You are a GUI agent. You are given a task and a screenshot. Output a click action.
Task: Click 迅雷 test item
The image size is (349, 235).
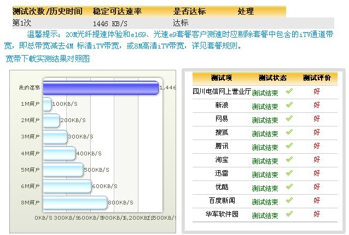coord(222,173)
